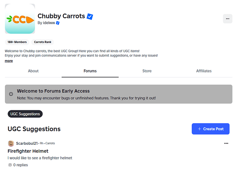The width and height of the screenshot is (234, 188).
Task: Click the verified badge beside Chubby Carrots
Action: [x=90, y=17]
